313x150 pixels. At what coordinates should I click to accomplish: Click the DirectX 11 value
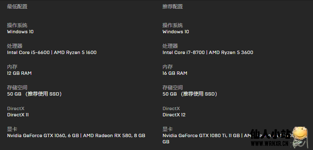click(x=18, y=115)
